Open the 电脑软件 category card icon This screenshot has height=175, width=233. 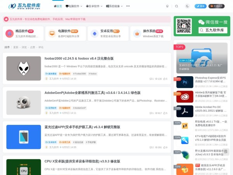[x=52, y=34]
